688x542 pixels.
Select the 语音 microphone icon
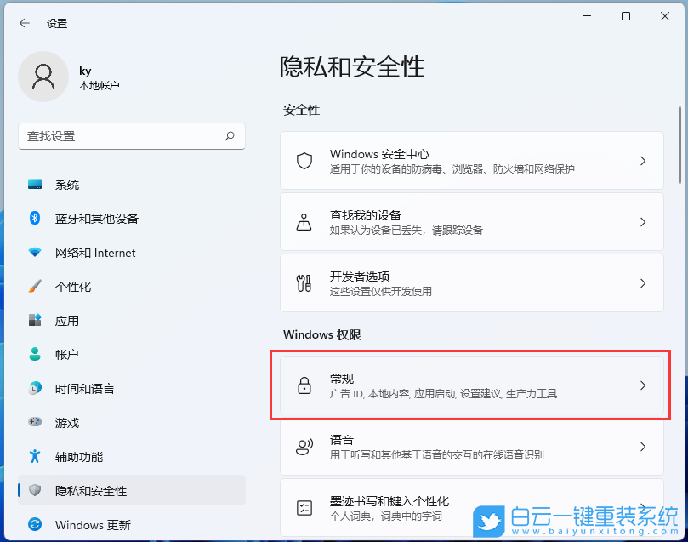304,447
